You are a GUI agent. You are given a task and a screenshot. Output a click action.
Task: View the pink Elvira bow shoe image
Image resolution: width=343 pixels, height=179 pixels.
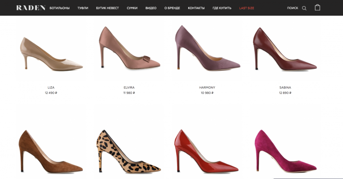(x=130, y=48)
